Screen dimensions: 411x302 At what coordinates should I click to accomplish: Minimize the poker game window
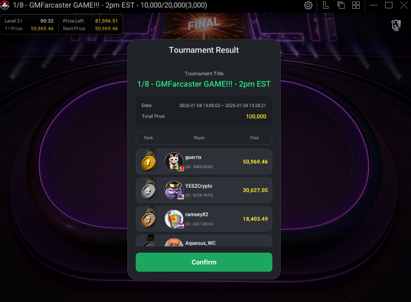[x=373, y=5]
